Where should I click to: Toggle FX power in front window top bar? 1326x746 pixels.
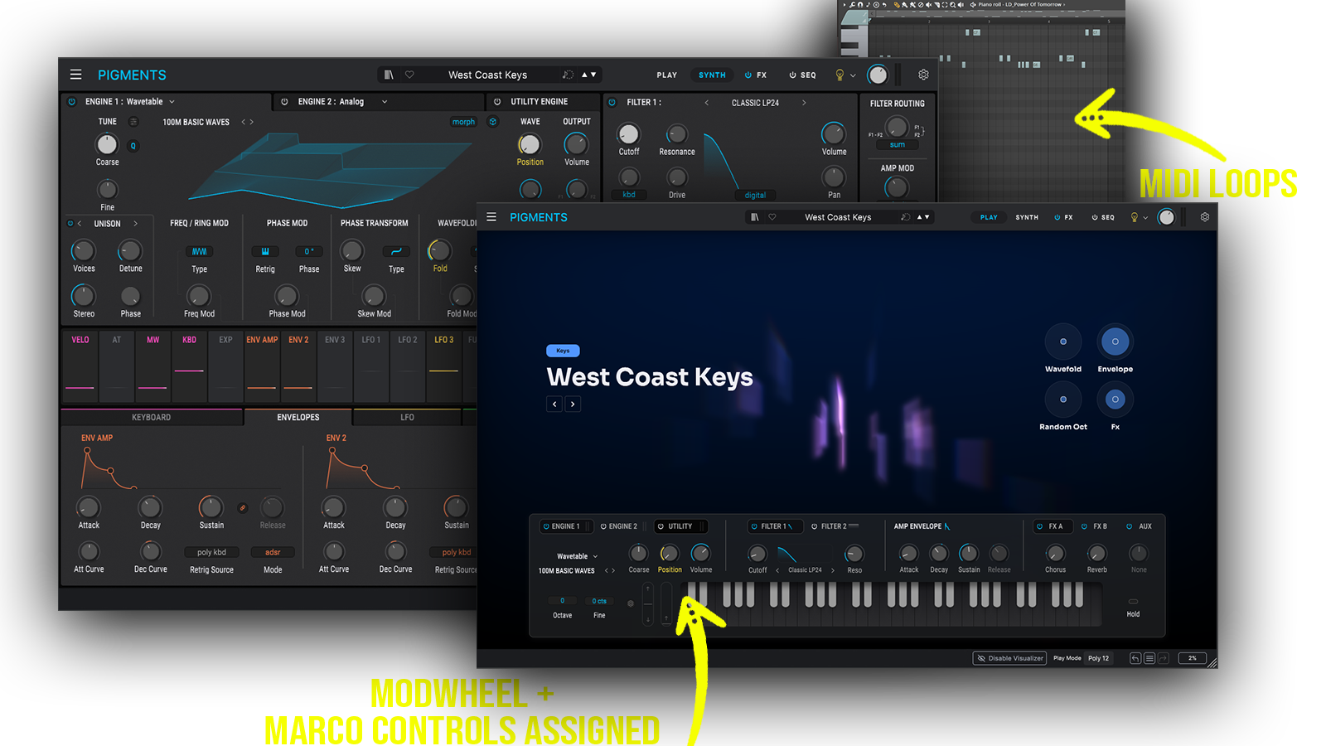click(1057, 217)
